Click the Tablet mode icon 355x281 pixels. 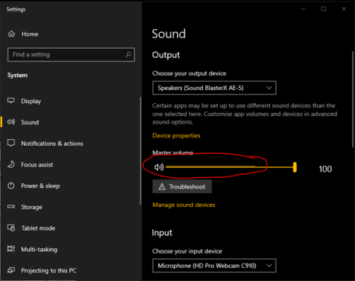11,228
